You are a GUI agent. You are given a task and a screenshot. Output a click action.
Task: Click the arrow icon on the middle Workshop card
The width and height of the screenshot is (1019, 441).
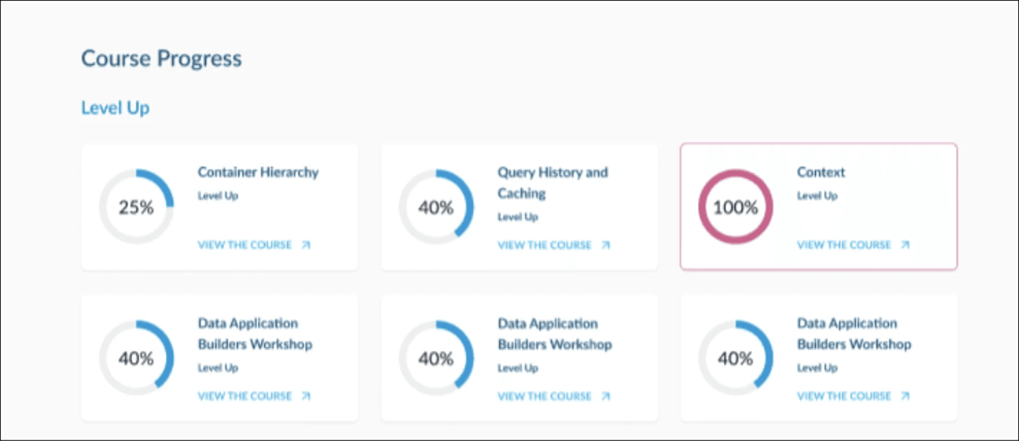pos(605,396)
